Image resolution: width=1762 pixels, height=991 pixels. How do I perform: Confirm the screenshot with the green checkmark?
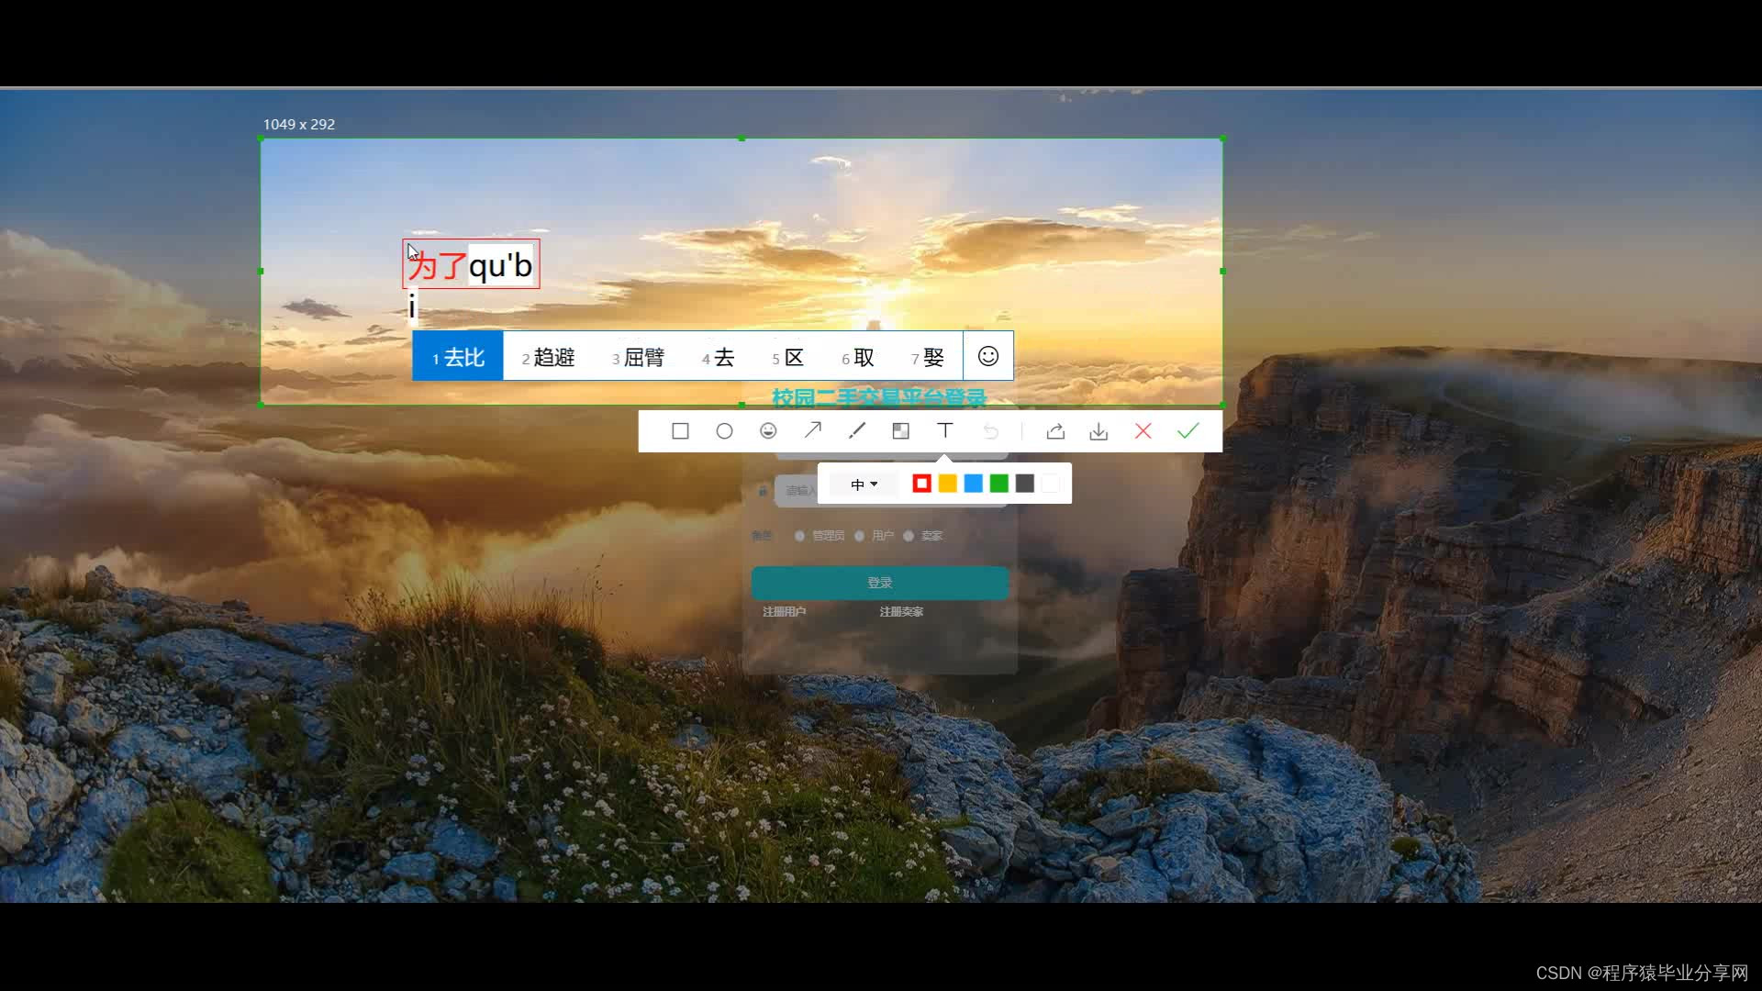tap(1188, 431)
